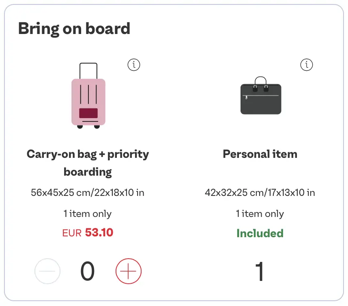
Task: Click the 42x32x25 cm dimensions text
Action: point(260,192)
